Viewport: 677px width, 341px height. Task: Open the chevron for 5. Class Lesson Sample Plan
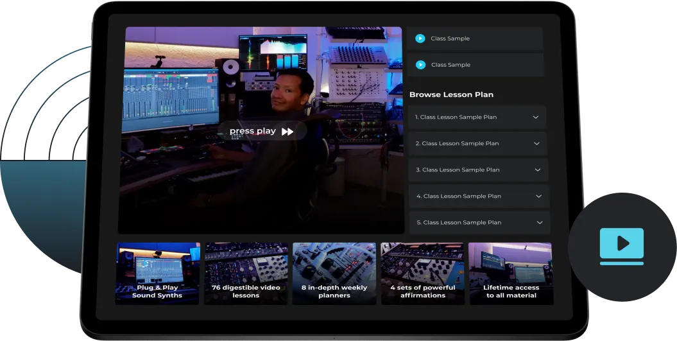[x=539, y=223]
